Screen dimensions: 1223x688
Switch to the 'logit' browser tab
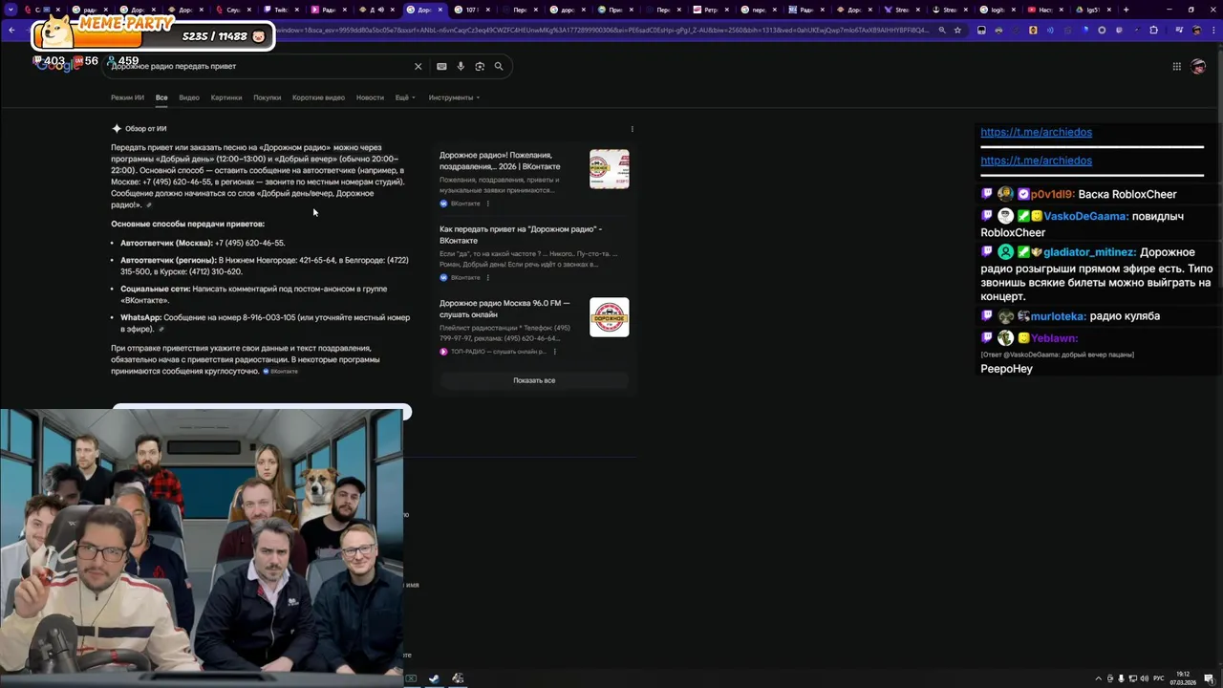click(996, 10)
